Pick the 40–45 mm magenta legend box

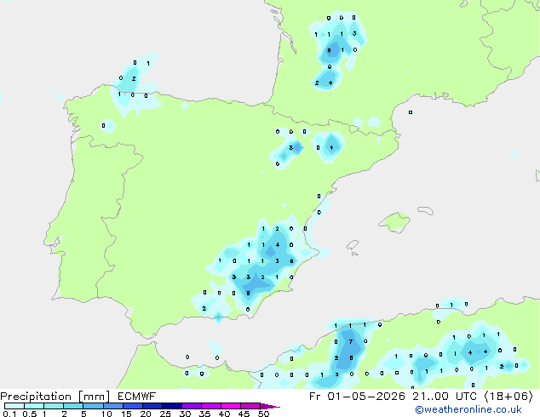point(231,406)
